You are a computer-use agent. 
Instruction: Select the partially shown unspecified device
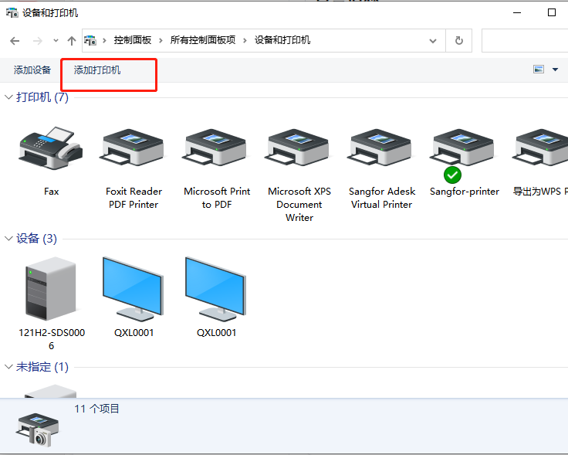pos(50,391)
